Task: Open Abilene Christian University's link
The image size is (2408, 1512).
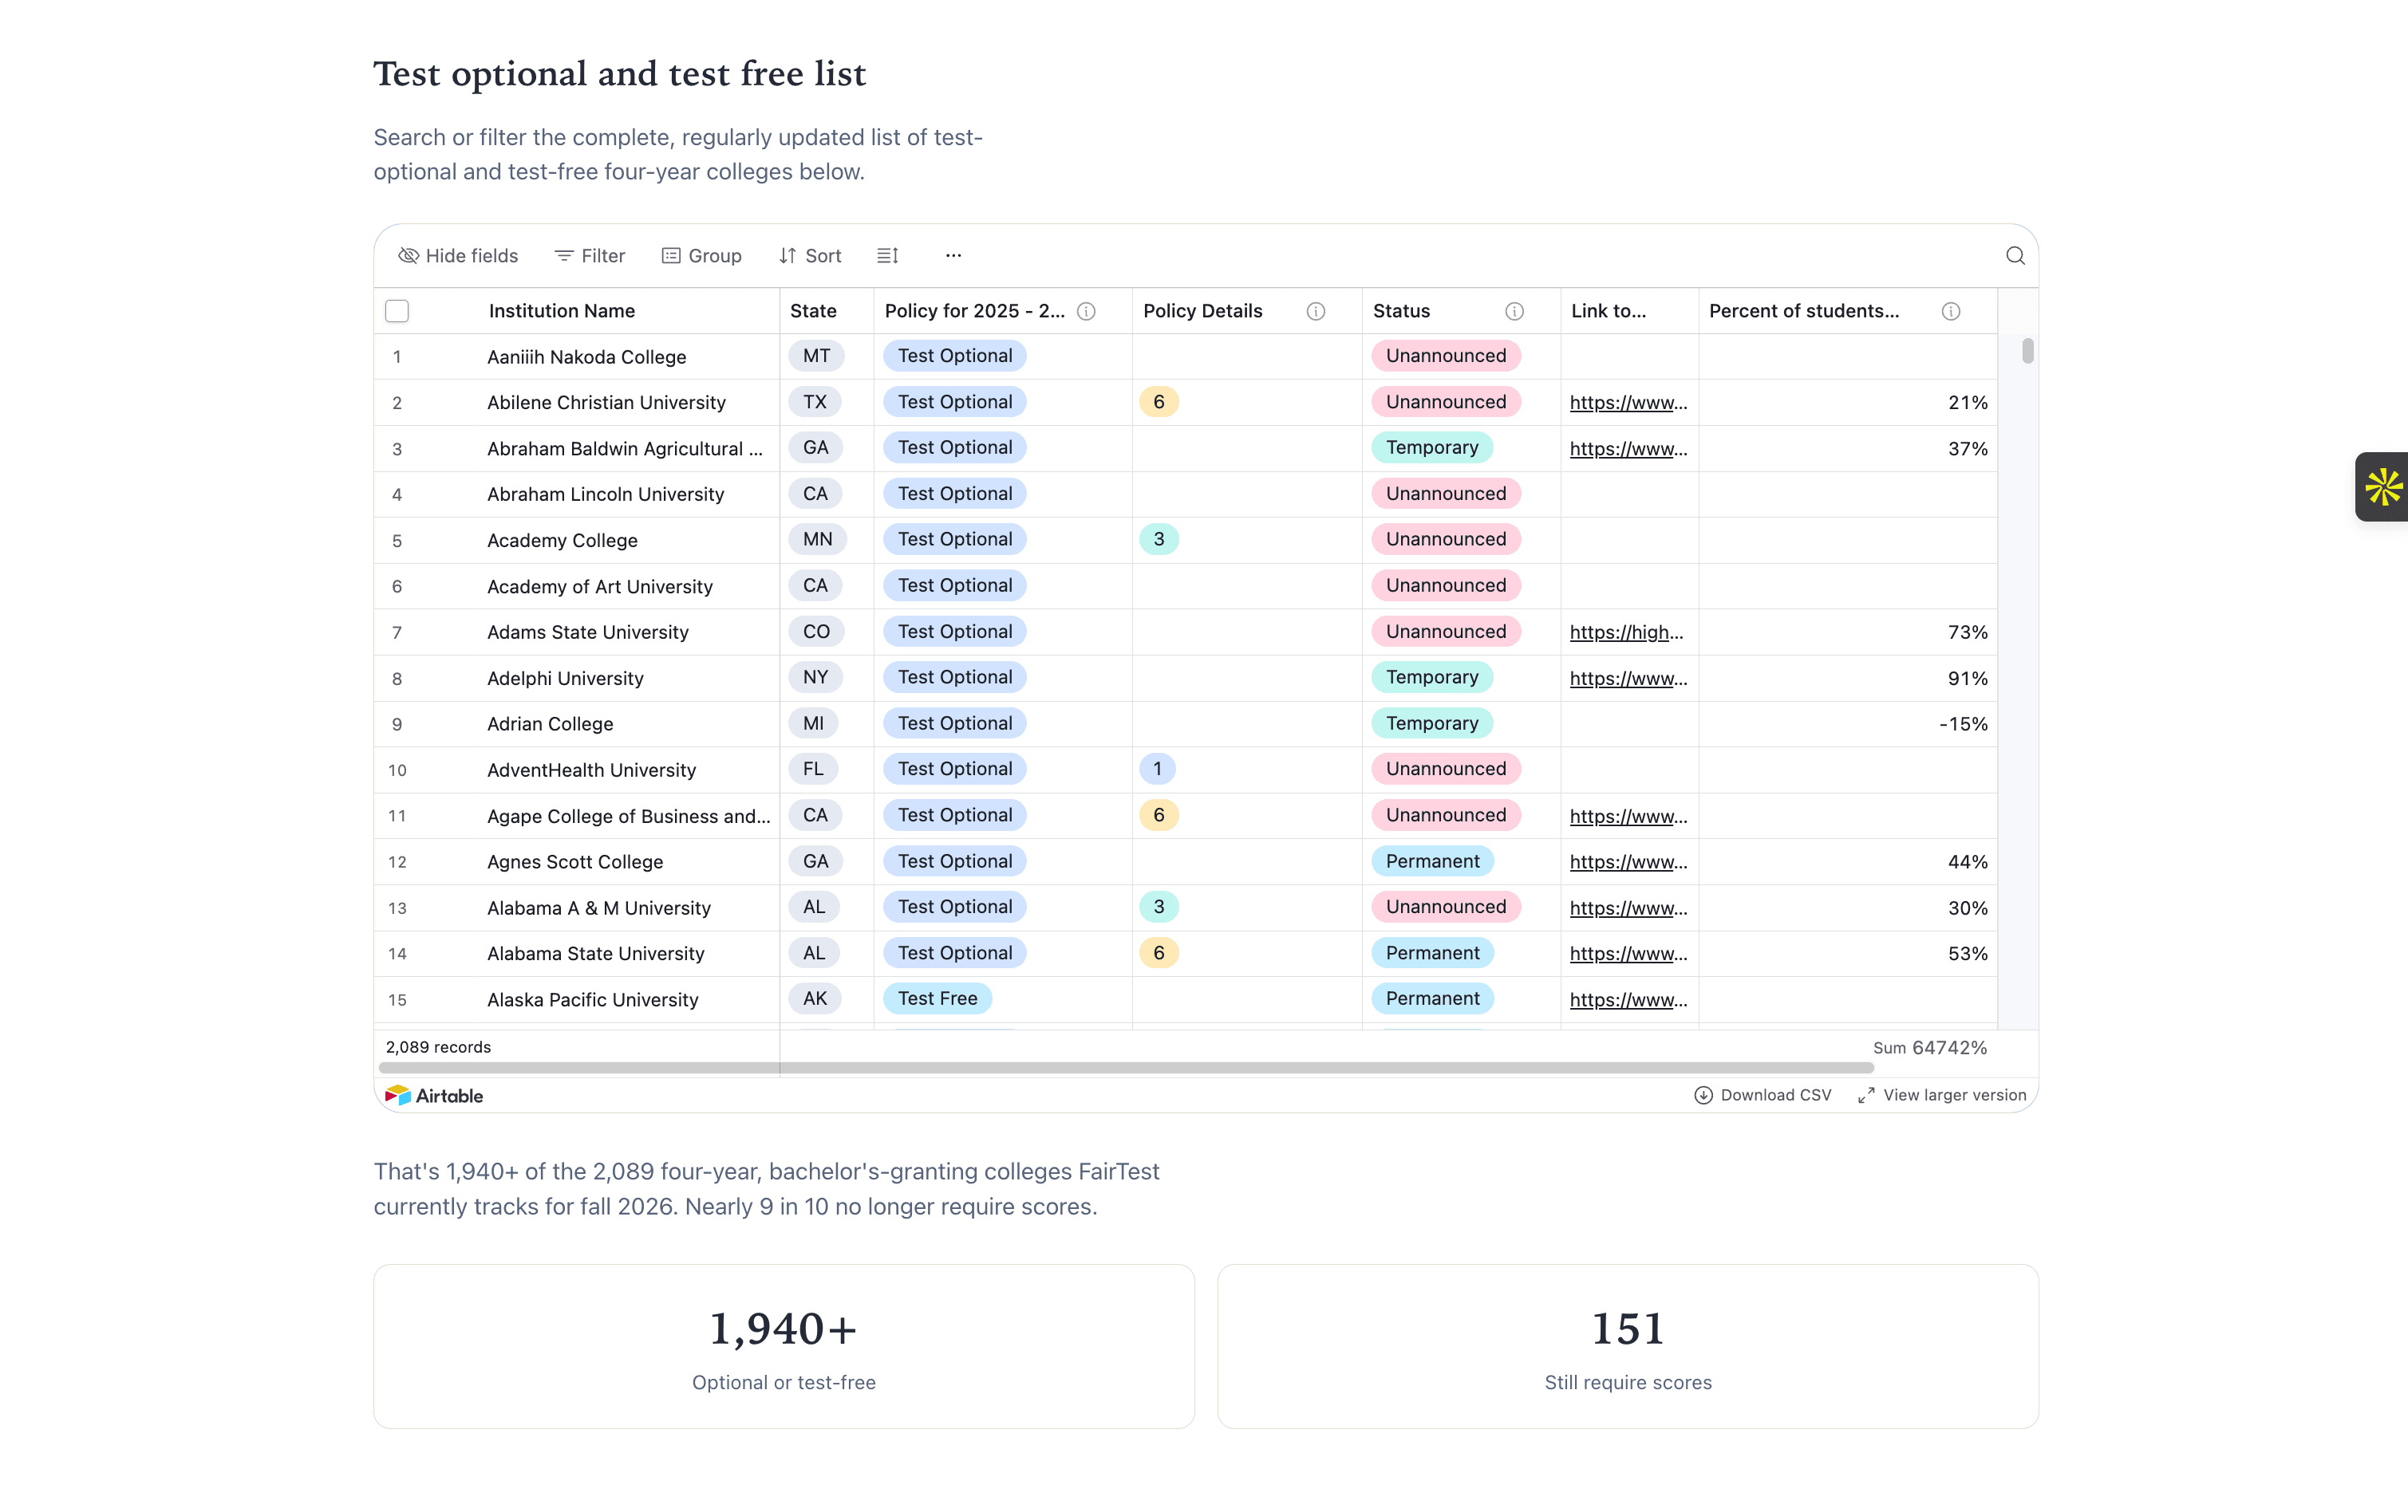Action: click(x=1628, y=403)
